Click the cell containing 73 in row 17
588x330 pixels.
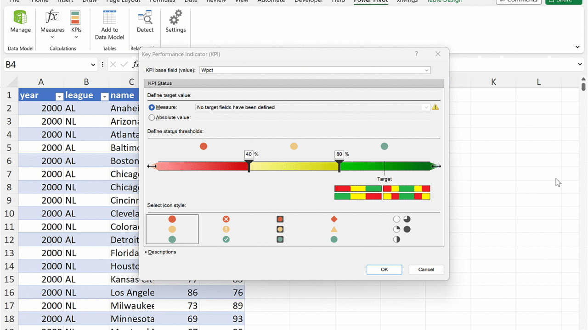[x=177, y=306]
